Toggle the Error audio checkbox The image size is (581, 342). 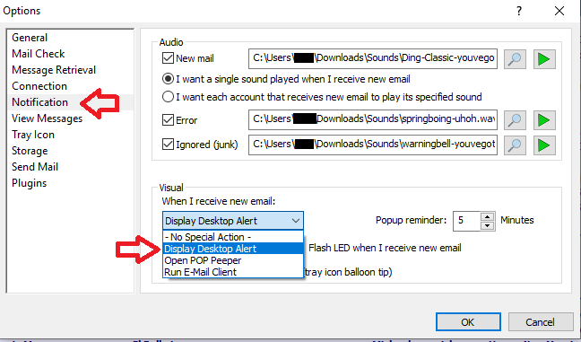(x=168, y=119)
